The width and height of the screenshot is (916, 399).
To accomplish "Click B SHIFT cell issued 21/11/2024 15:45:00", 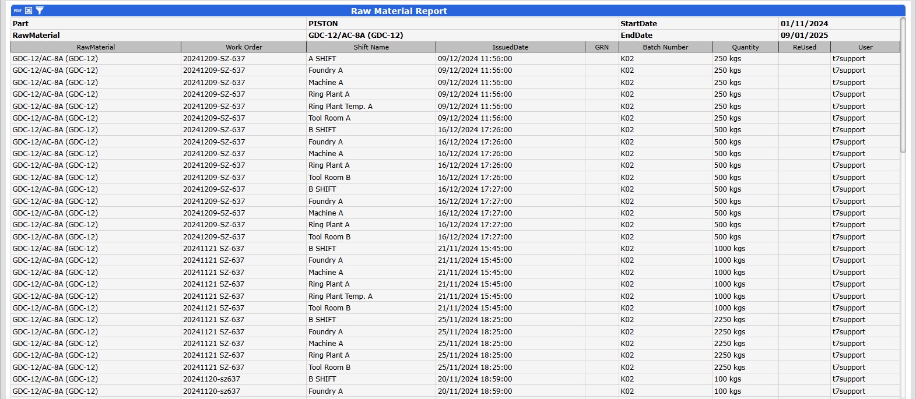I will point(370,249).
